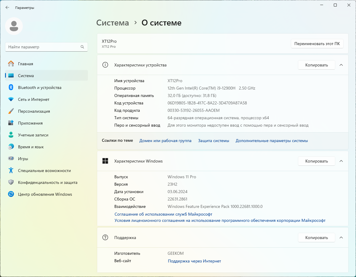Click the back arrow icon
The image size is (356, 277).
point(7,8)
